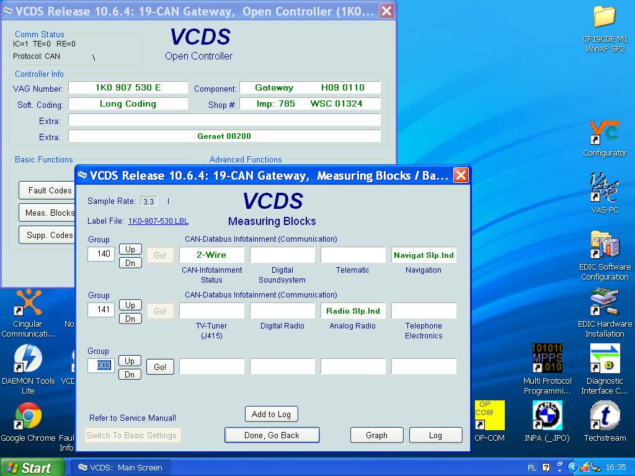Viewport: 635px width, 476px height.
Task: Click the VCDS icon in Open Controller titlebar
Action: pyautogui.click(x=7, y=11)
